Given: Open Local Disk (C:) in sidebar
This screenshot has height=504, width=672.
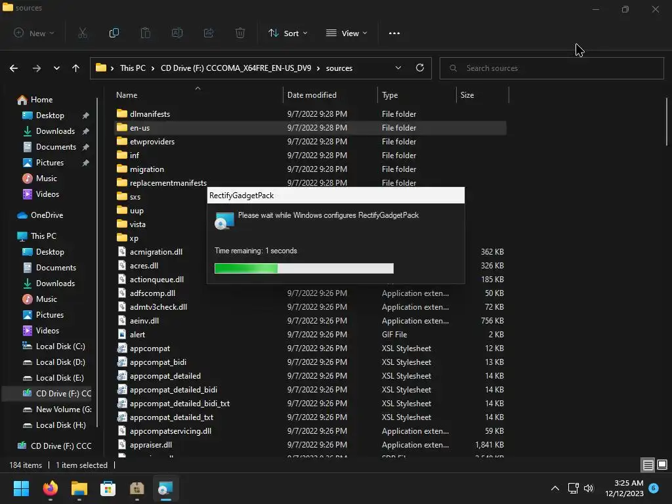Looking at the screenshot, I should coord(60,346).
